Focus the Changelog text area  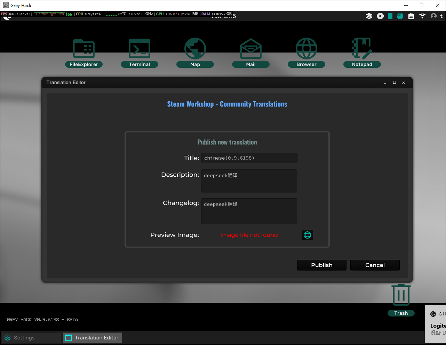click(x=249, y=211)
